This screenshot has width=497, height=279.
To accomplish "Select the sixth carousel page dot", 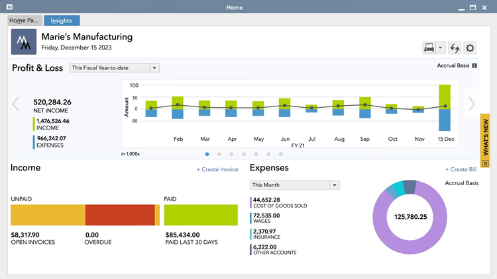I will [x=268, y=154].
